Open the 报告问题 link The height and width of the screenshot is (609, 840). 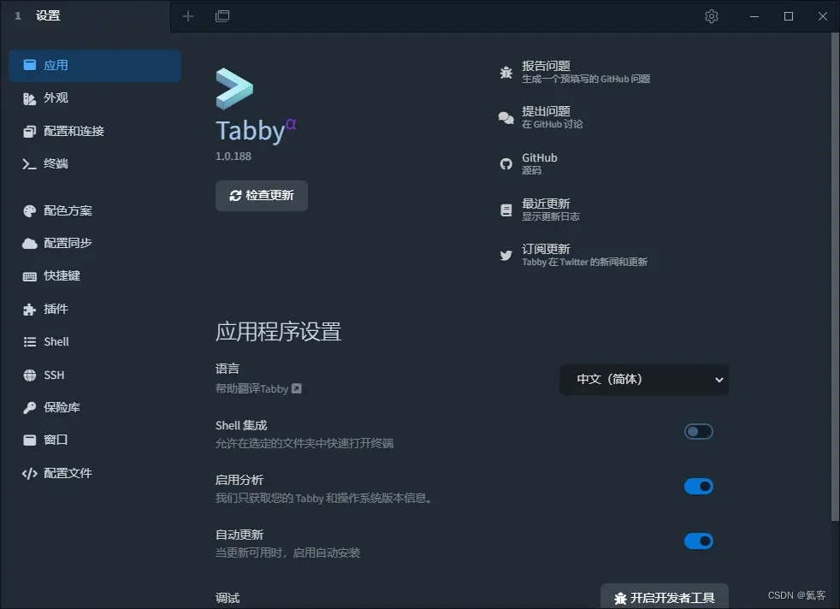pyautogui.click(x=575, y=73)
